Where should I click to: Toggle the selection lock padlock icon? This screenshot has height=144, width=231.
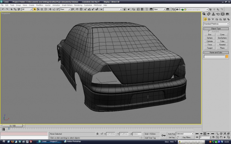pos(97,134)
